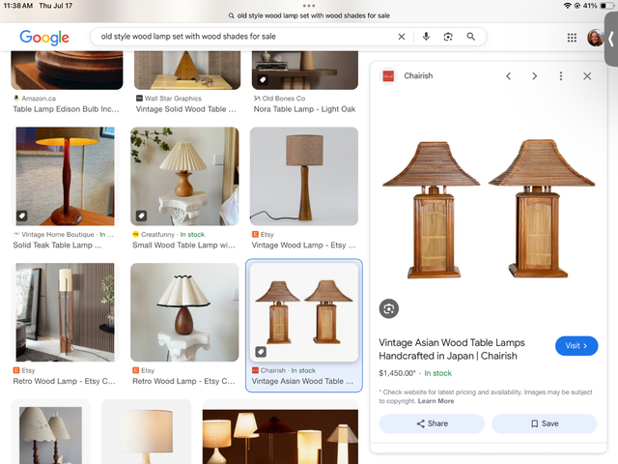Tap the multitasking three dots at top
618x464 pixels.
click(309, 6)
